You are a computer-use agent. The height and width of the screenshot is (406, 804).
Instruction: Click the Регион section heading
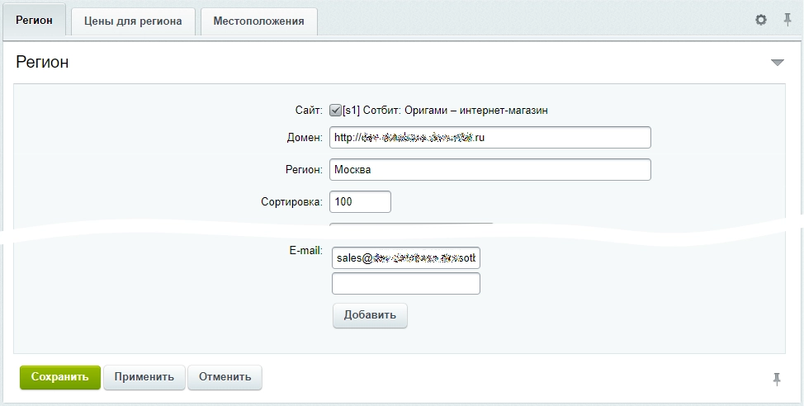42,62
